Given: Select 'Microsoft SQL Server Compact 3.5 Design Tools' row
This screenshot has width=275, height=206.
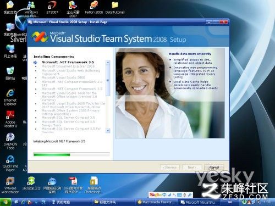Looking at the screenshot, I should [68, 124].
